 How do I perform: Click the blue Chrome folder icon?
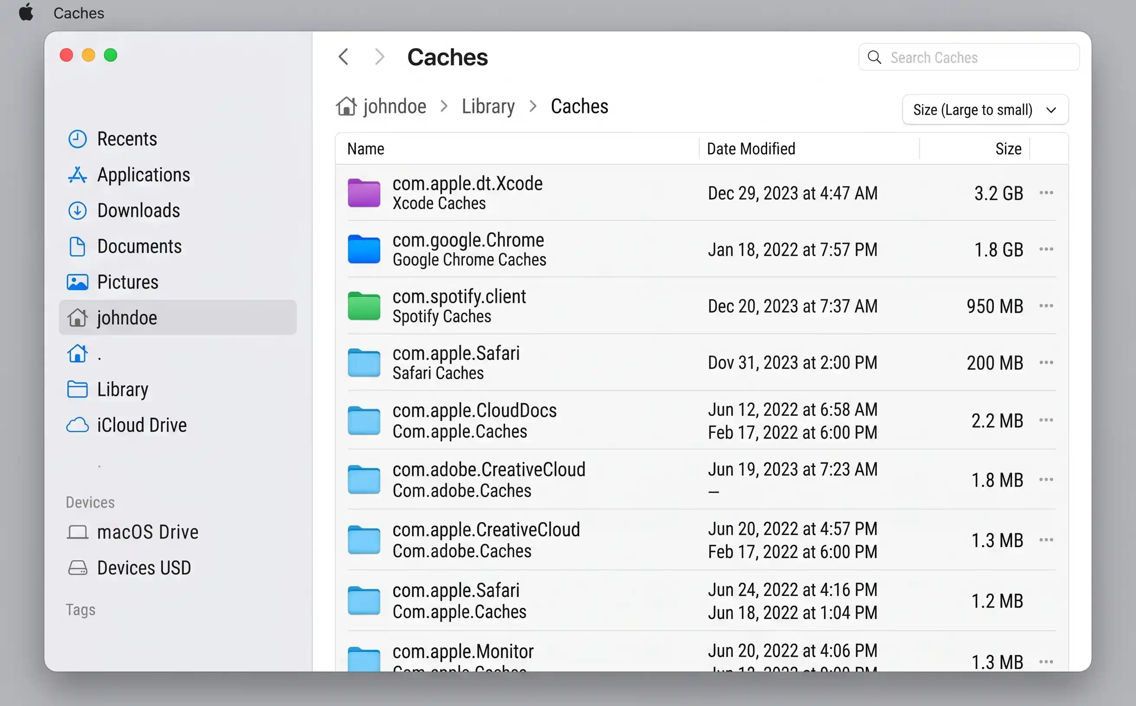point(364,249)
